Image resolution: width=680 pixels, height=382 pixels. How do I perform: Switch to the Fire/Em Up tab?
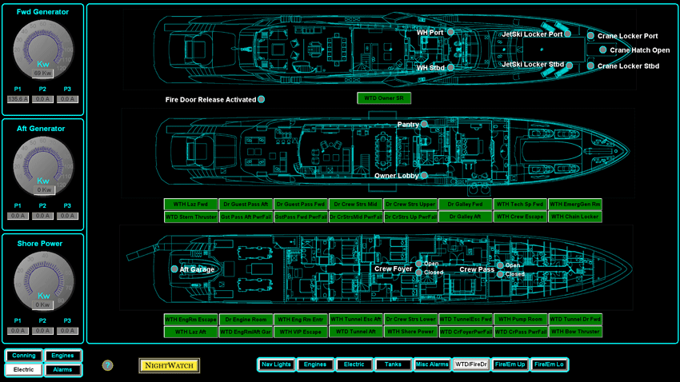(x=510, y=364)
